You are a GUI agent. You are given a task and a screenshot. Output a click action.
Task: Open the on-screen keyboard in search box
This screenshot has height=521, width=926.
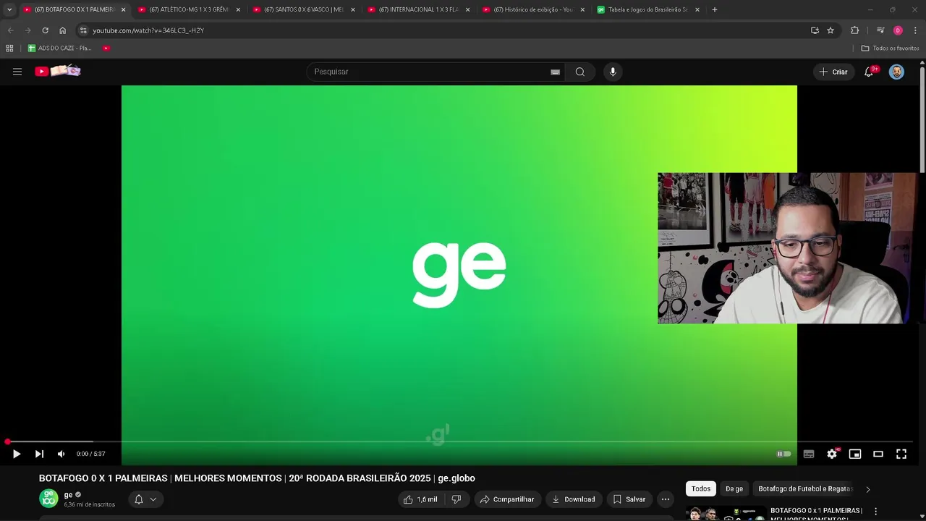coord(555,72)
